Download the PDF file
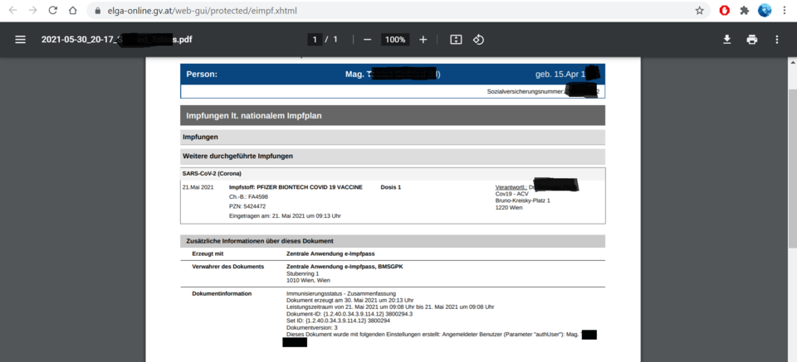Screen dimensions: 797x362 coord(727,40)
